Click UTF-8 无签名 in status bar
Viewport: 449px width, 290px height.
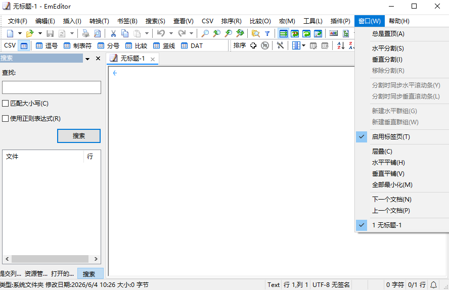[x=331, y=285]
